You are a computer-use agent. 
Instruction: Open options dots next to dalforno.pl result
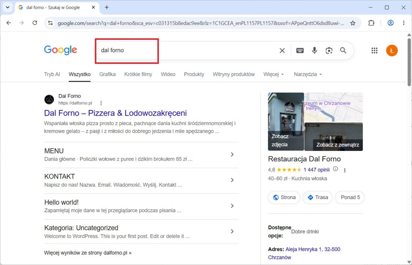101,103
